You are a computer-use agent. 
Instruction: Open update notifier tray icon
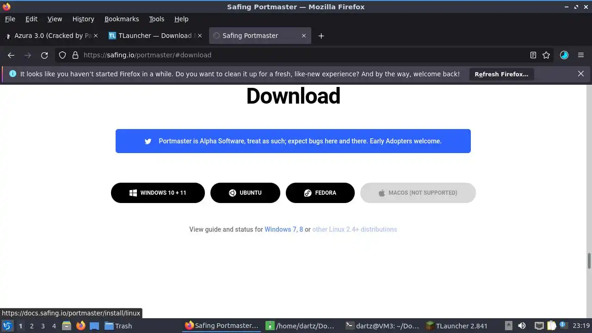(563, 326)
